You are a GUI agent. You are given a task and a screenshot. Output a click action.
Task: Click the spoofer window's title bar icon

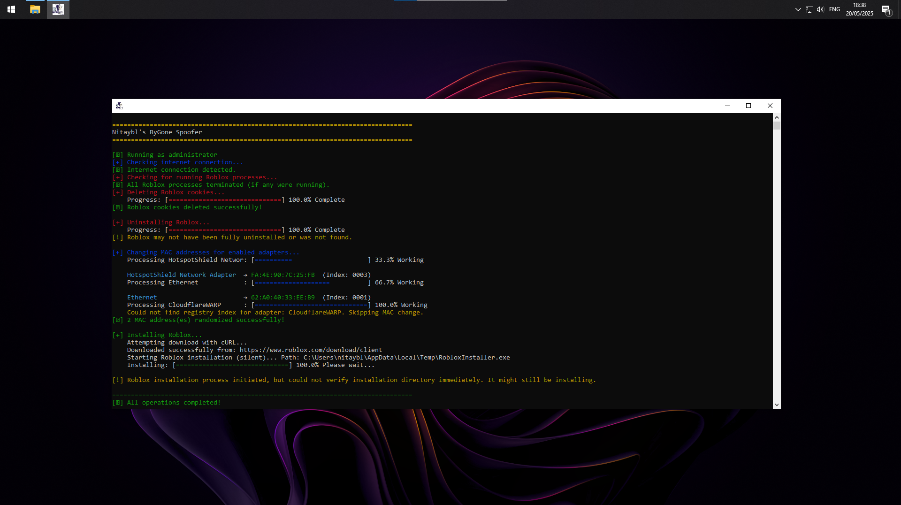coord(119,106)
